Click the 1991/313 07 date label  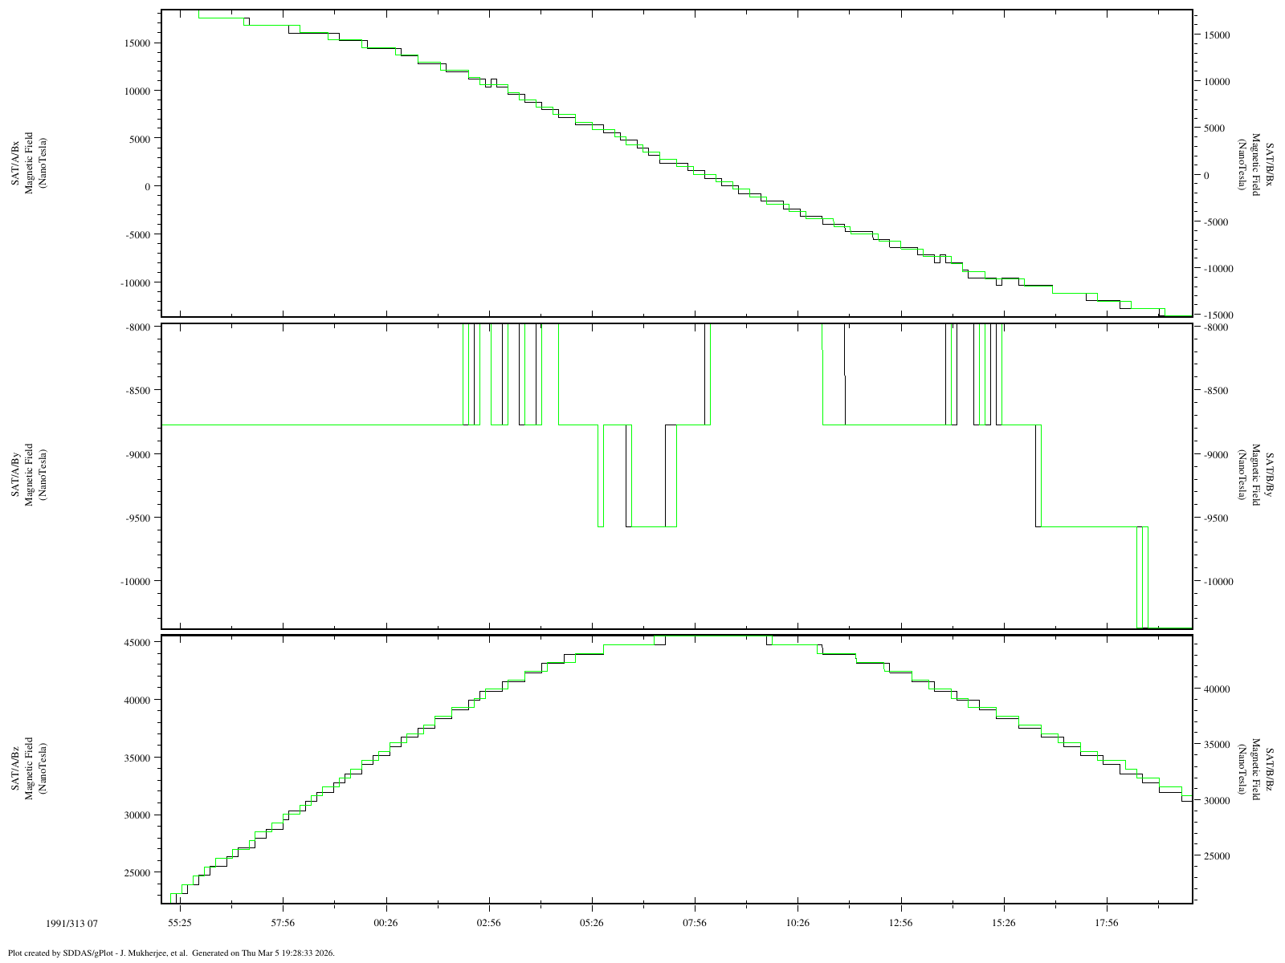tap(72, 924)
